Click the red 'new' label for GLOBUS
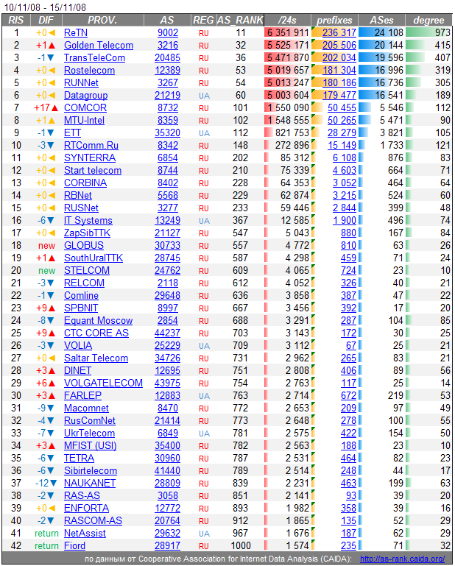The image size is (455, 566). [x=46, y=246]
